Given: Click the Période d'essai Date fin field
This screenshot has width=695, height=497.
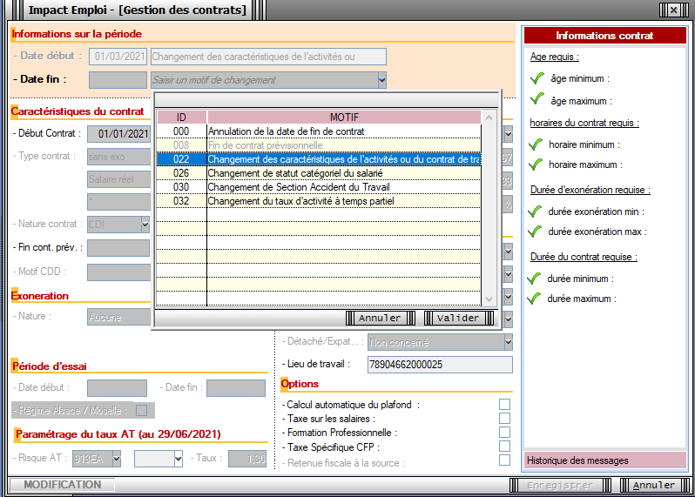Looking at the screenshot, I should [236, 388].
